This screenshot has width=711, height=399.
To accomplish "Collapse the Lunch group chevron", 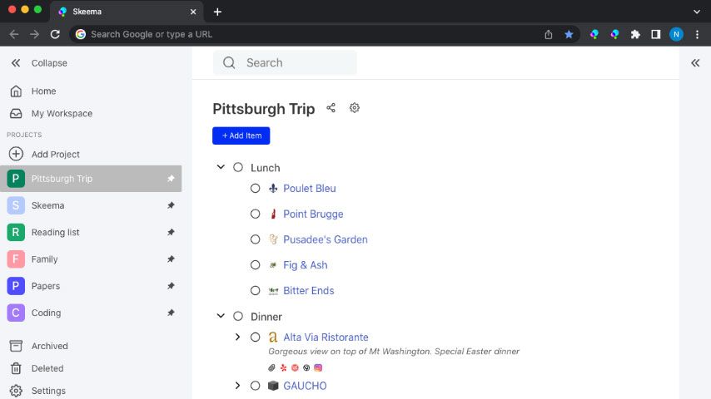I will click(x=221, y=167).
